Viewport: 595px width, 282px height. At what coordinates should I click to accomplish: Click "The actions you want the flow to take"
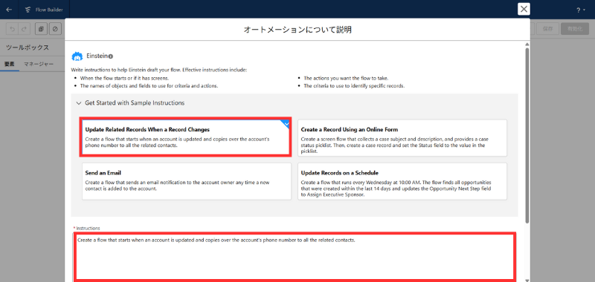click(346, 78)
